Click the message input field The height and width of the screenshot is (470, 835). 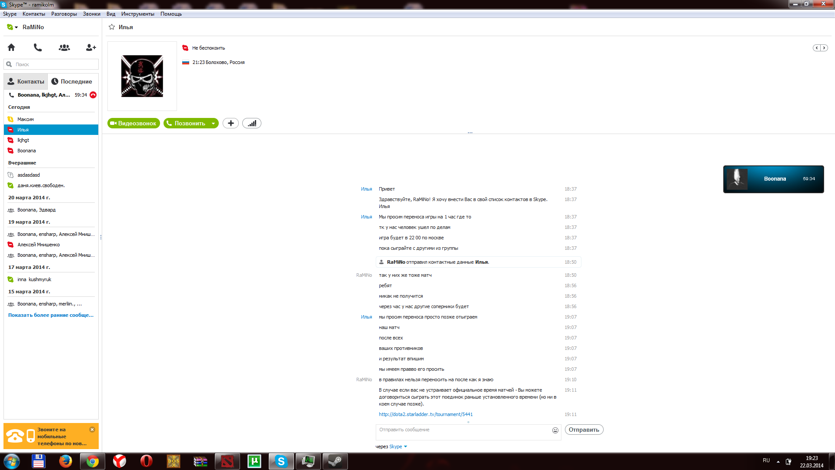click(461, 432)
